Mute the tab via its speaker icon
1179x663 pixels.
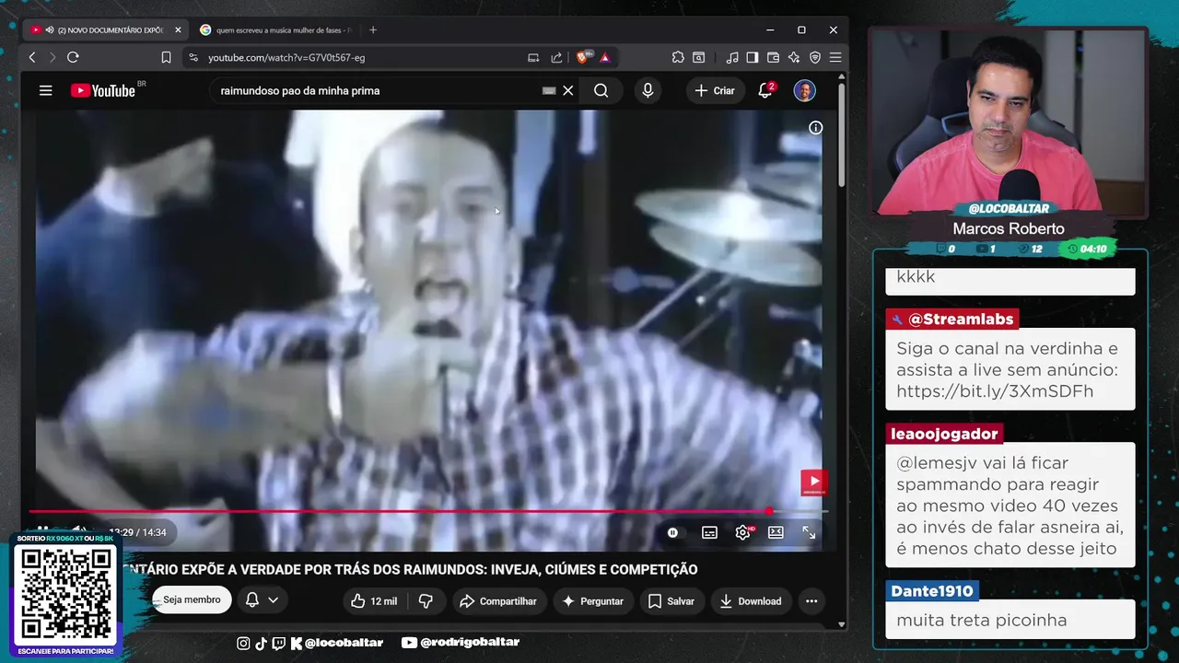(49, 29)
